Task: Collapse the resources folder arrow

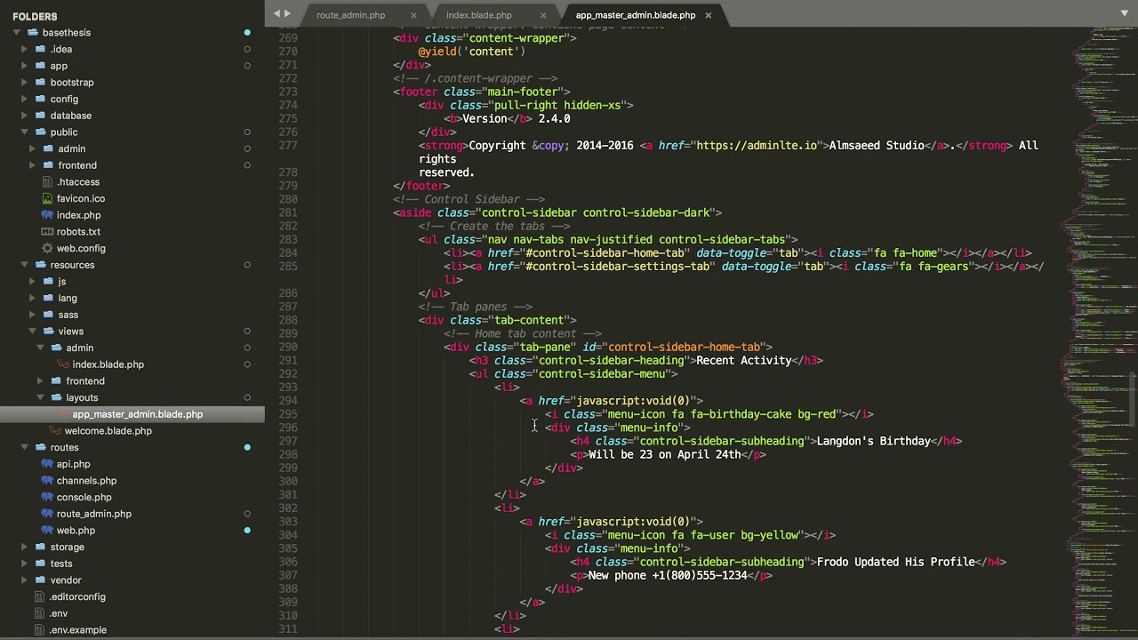Action: [x=24, y=265]
